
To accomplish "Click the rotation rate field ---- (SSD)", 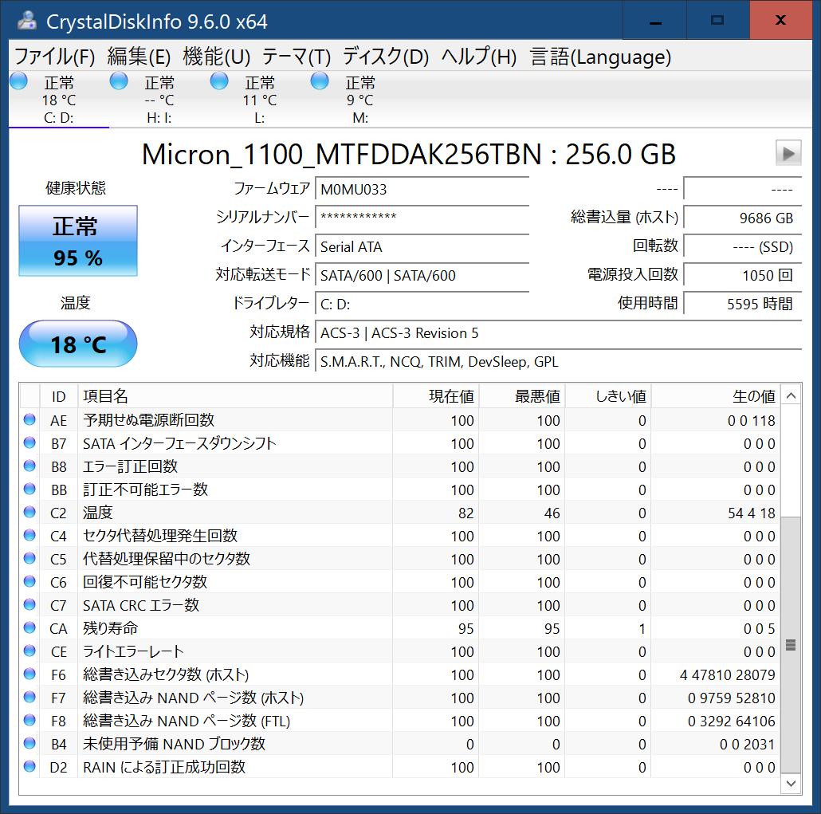I will click(x=742, y=246).
